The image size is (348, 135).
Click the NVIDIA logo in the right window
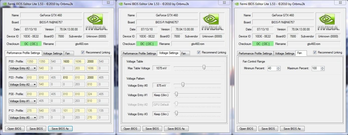point(328,22)
